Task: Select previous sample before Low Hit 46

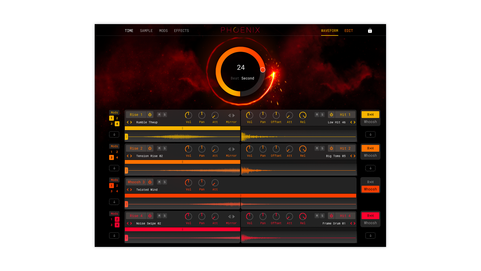Action: point(351,122)
